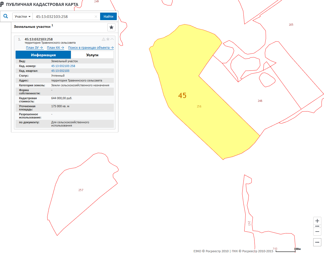The image size is (324, 253).
Task: Click the magnifying glass search icon
Action: tap(6, 16)
